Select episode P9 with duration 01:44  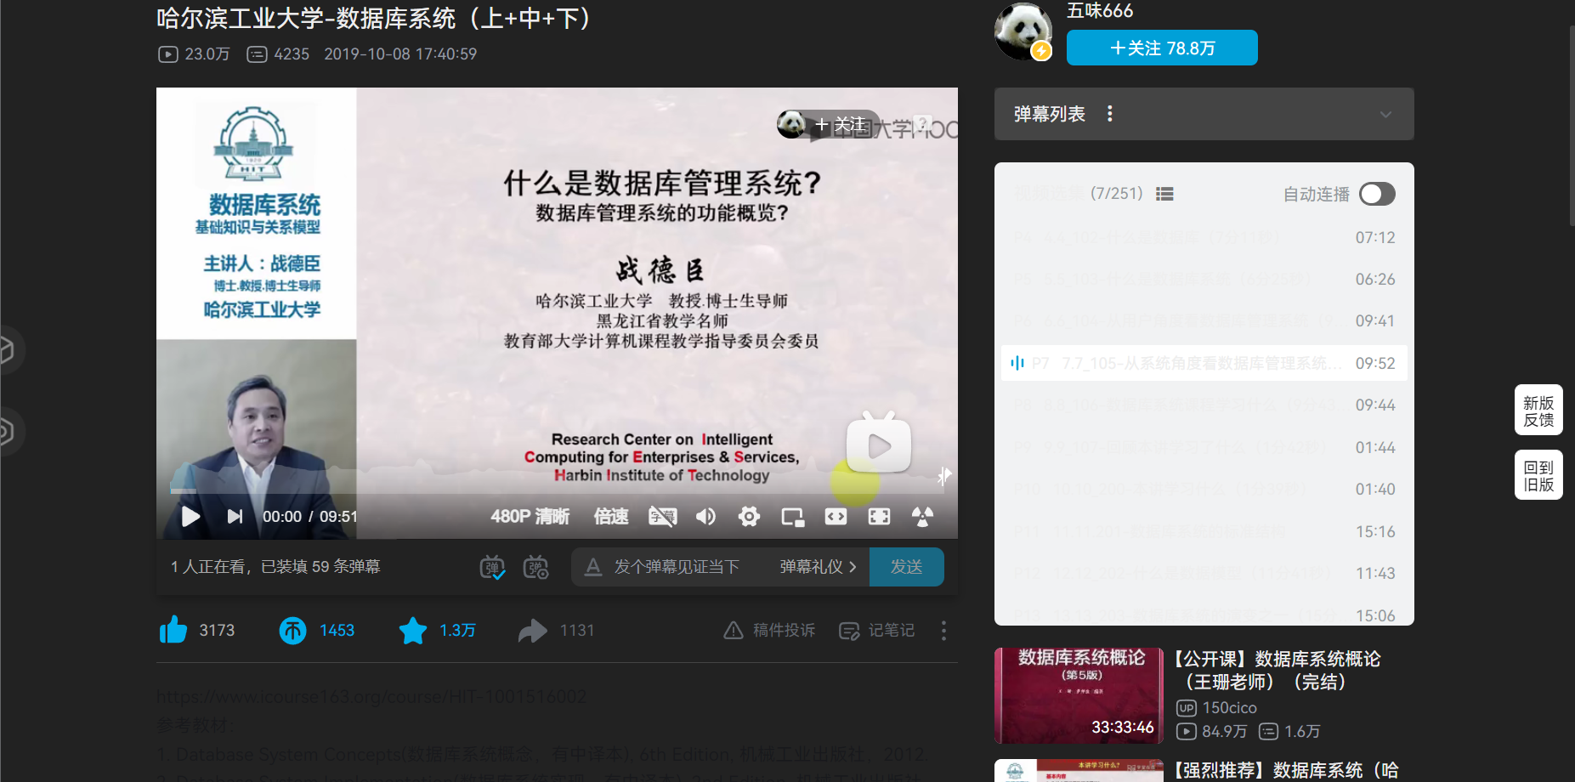click(x=1204, y=447)
